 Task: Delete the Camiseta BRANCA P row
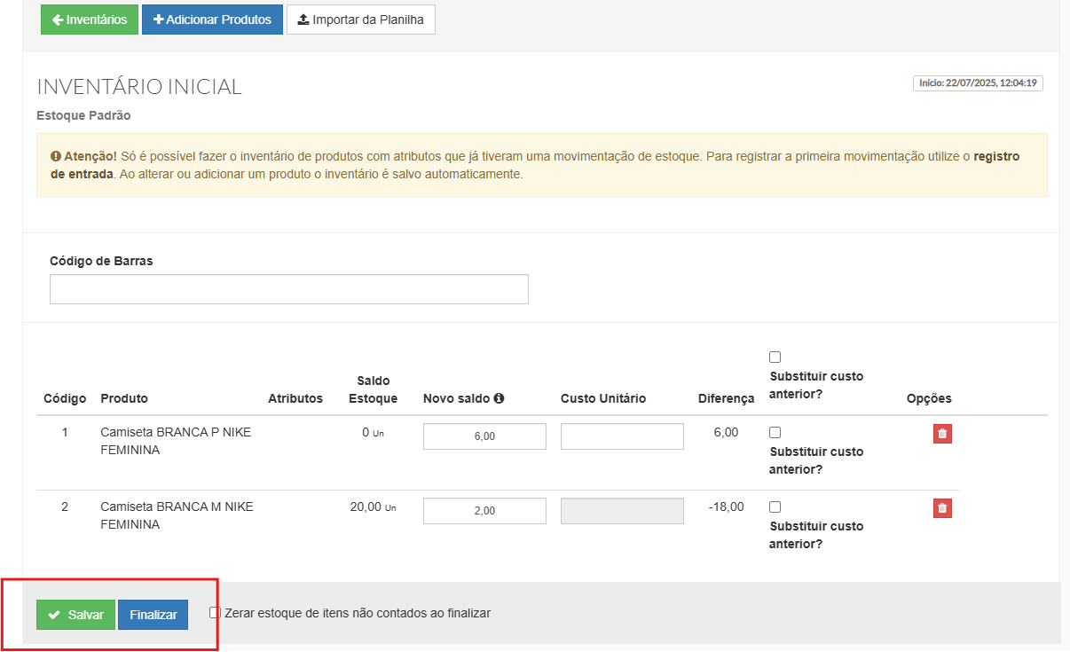[942, 434]
